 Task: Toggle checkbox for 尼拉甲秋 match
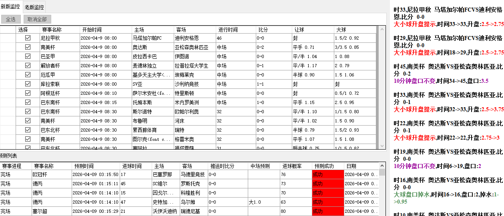(28, 38)
